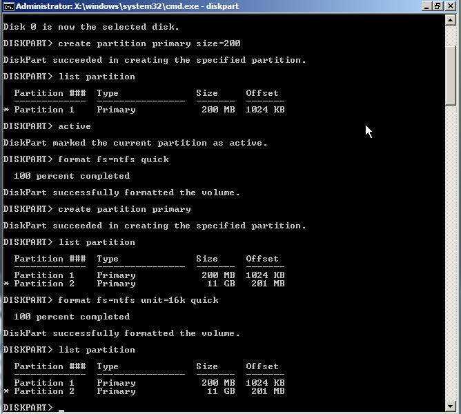Click '201 MB' offset in the last table

pyautogui.click(x=268, y=391)
